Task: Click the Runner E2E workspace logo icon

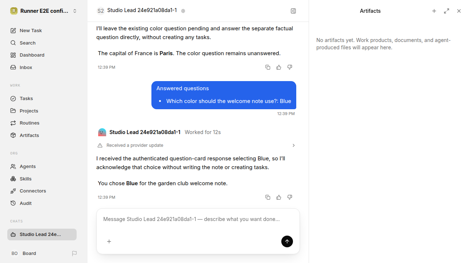Action: pyautogui.click(x=14, y=11)
